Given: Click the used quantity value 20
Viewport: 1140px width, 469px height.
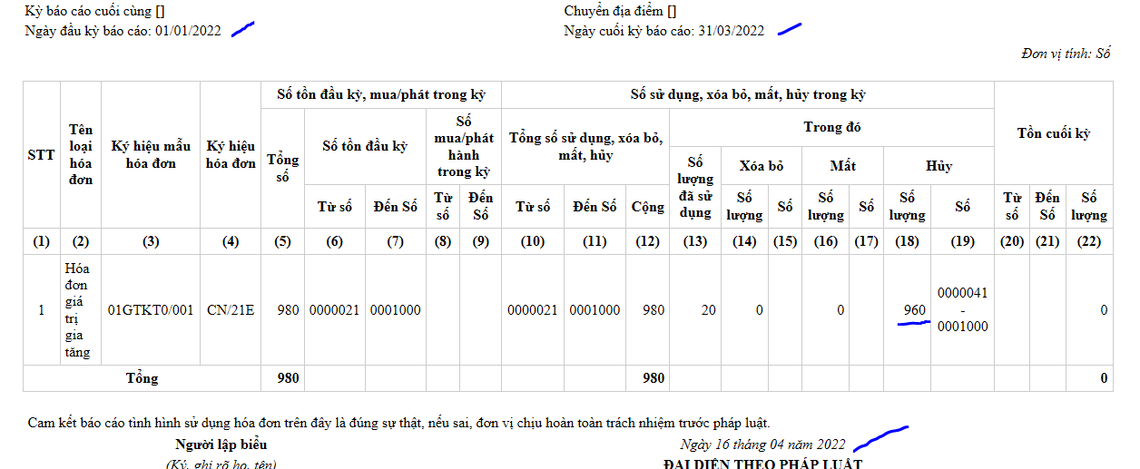Looking at the screenshot, I should click(708, 310).
